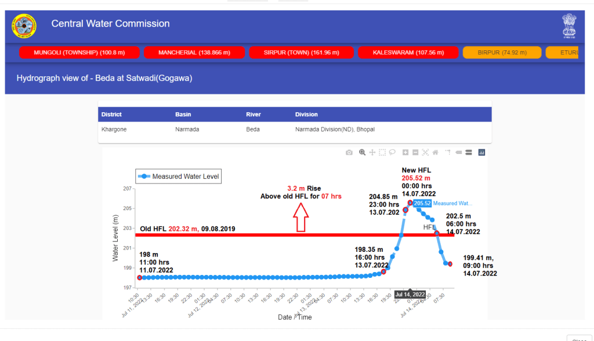Select MUNGOLI (TOWNSHIP) station pill
The width and height of the screenshot is (594, 341).
click(x=79, y=53)
